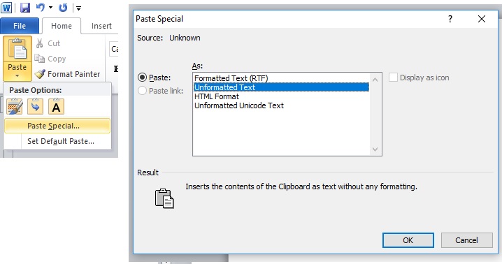This screenshot has width=502, height=264.
Task: Click the Redo icon in title bar
Action: (x=63, y=8)
